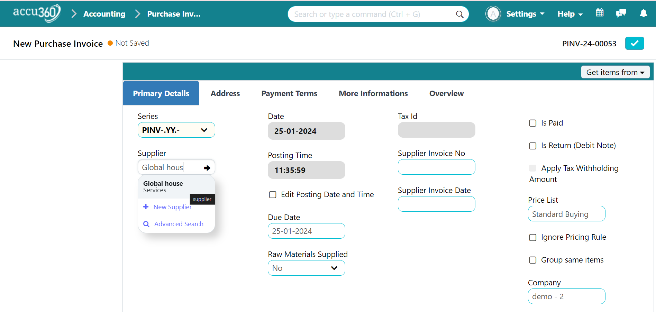Image resolution: width=656 pixels, height=312 pixels.
Task: Check Ignore Pricing Rule
Action: point(533,238)
